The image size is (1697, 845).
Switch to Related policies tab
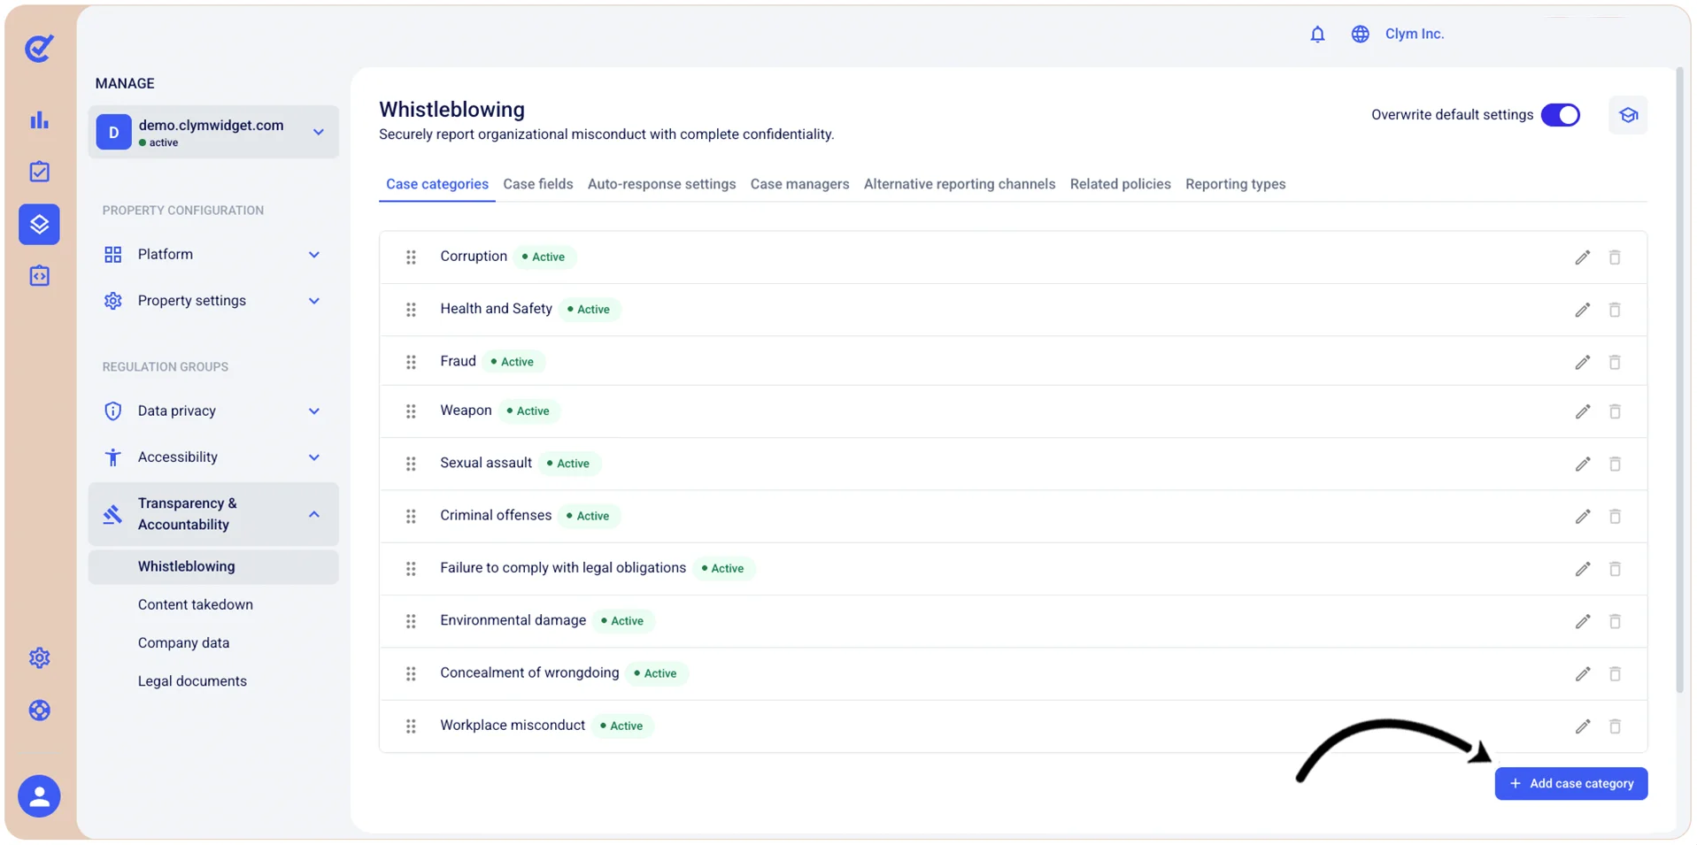tap(1120, 184)
